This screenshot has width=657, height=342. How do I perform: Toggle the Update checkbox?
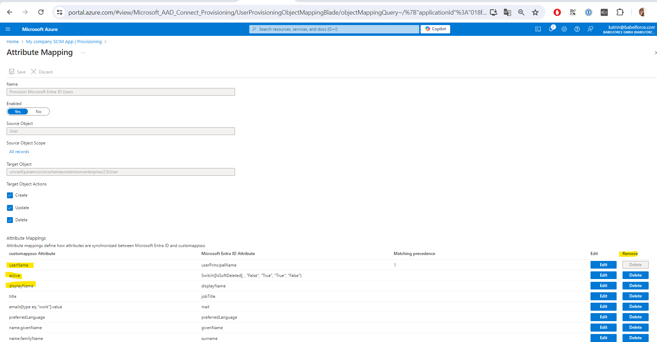pyautogui.click(x=10, y=208)
